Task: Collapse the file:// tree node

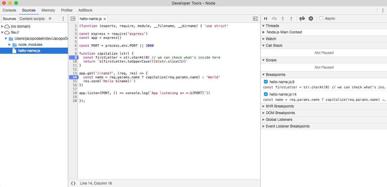Action: (x=2, y=32)
